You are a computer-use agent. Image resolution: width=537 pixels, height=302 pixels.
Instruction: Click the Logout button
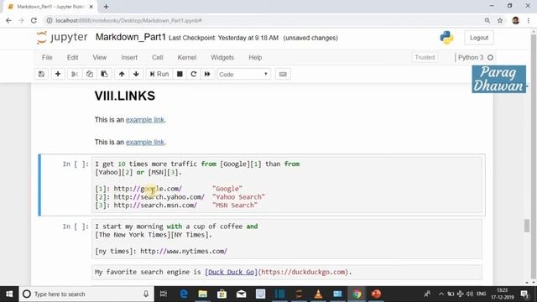(x=479, y=38)
